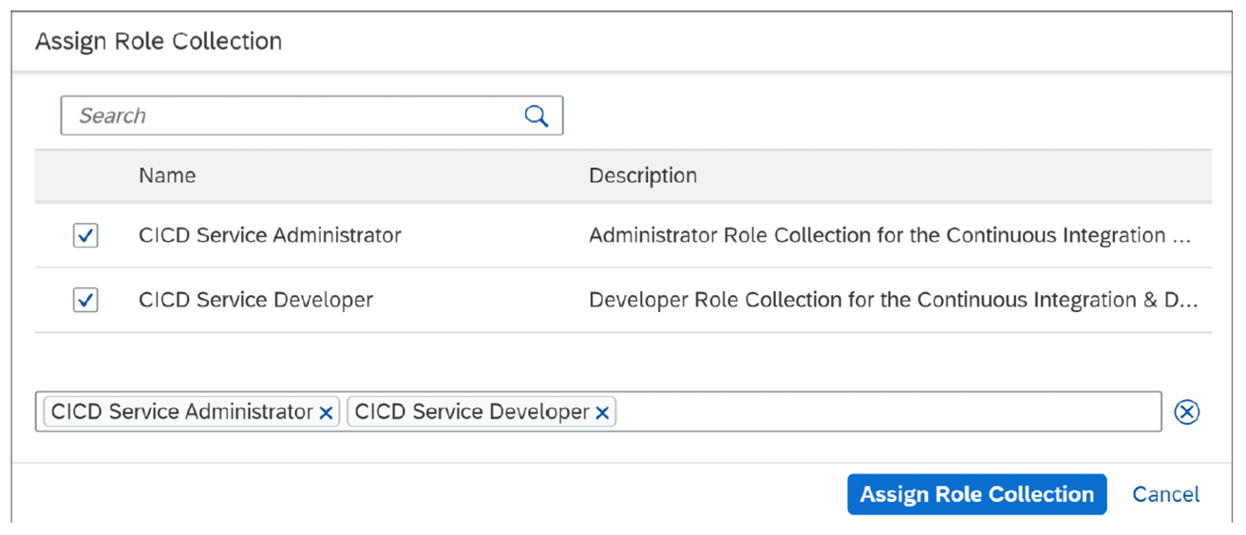Click the search magnifier icon
1246x535 pixels.
[536, 116]
